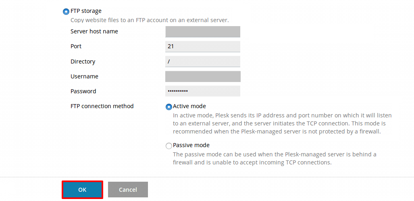Click the "FTP connection method" label
Viewport: 414px width, 201px height.
(x=102, y=107)
